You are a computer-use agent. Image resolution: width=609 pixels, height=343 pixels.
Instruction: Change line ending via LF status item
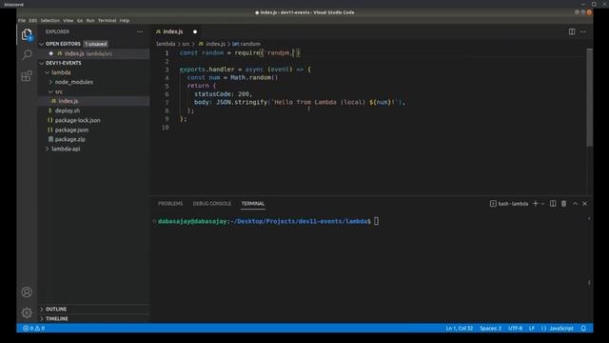(531, 328)
